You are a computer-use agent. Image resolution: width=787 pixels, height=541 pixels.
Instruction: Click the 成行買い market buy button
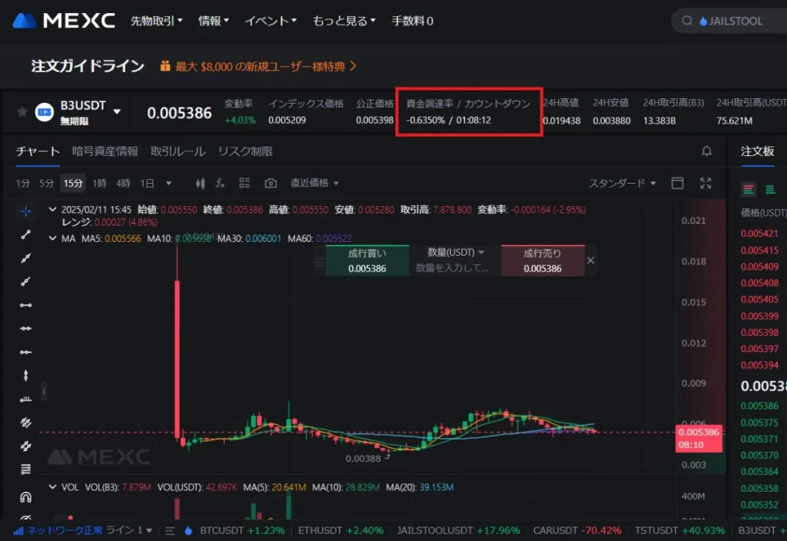coord(367,261)
